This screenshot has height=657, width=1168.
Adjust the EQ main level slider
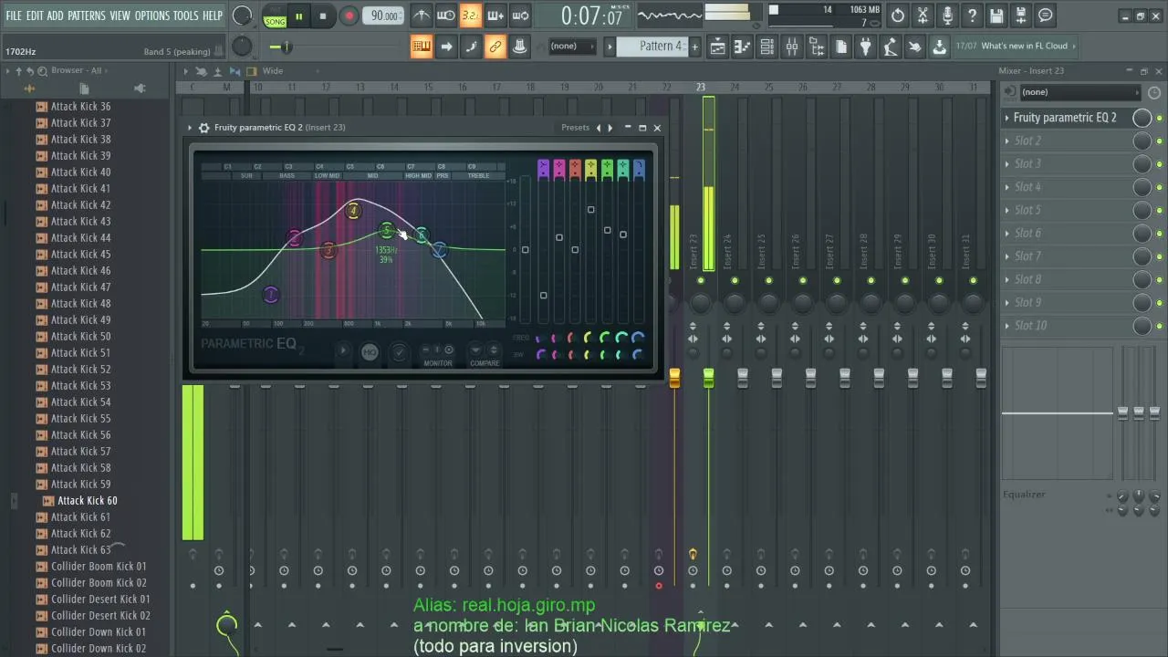525,249
